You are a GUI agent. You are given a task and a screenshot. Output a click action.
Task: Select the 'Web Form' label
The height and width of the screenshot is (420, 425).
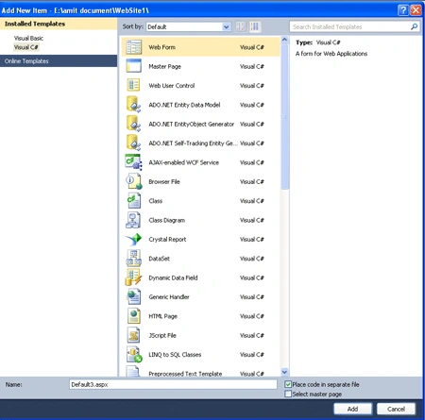(x=161, y=47)
